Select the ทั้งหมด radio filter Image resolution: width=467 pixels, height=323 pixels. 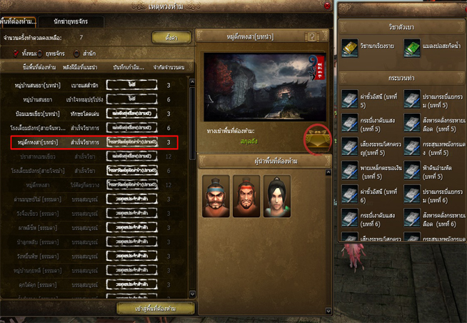[x=16, y=54]
